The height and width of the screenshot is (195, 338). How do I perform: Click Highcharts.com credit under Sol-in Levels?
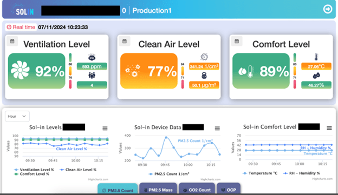pyautogui.click(x=98, y=179)
